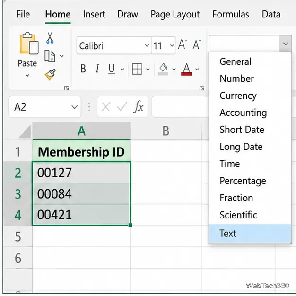Choose Short Date format option
The width and height of the screenshot is (296, 296).
pos(250,130)
